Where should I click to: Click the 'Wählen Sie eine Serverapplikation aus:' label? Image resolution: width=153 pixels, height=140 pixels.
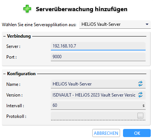[x=39, y=25]
